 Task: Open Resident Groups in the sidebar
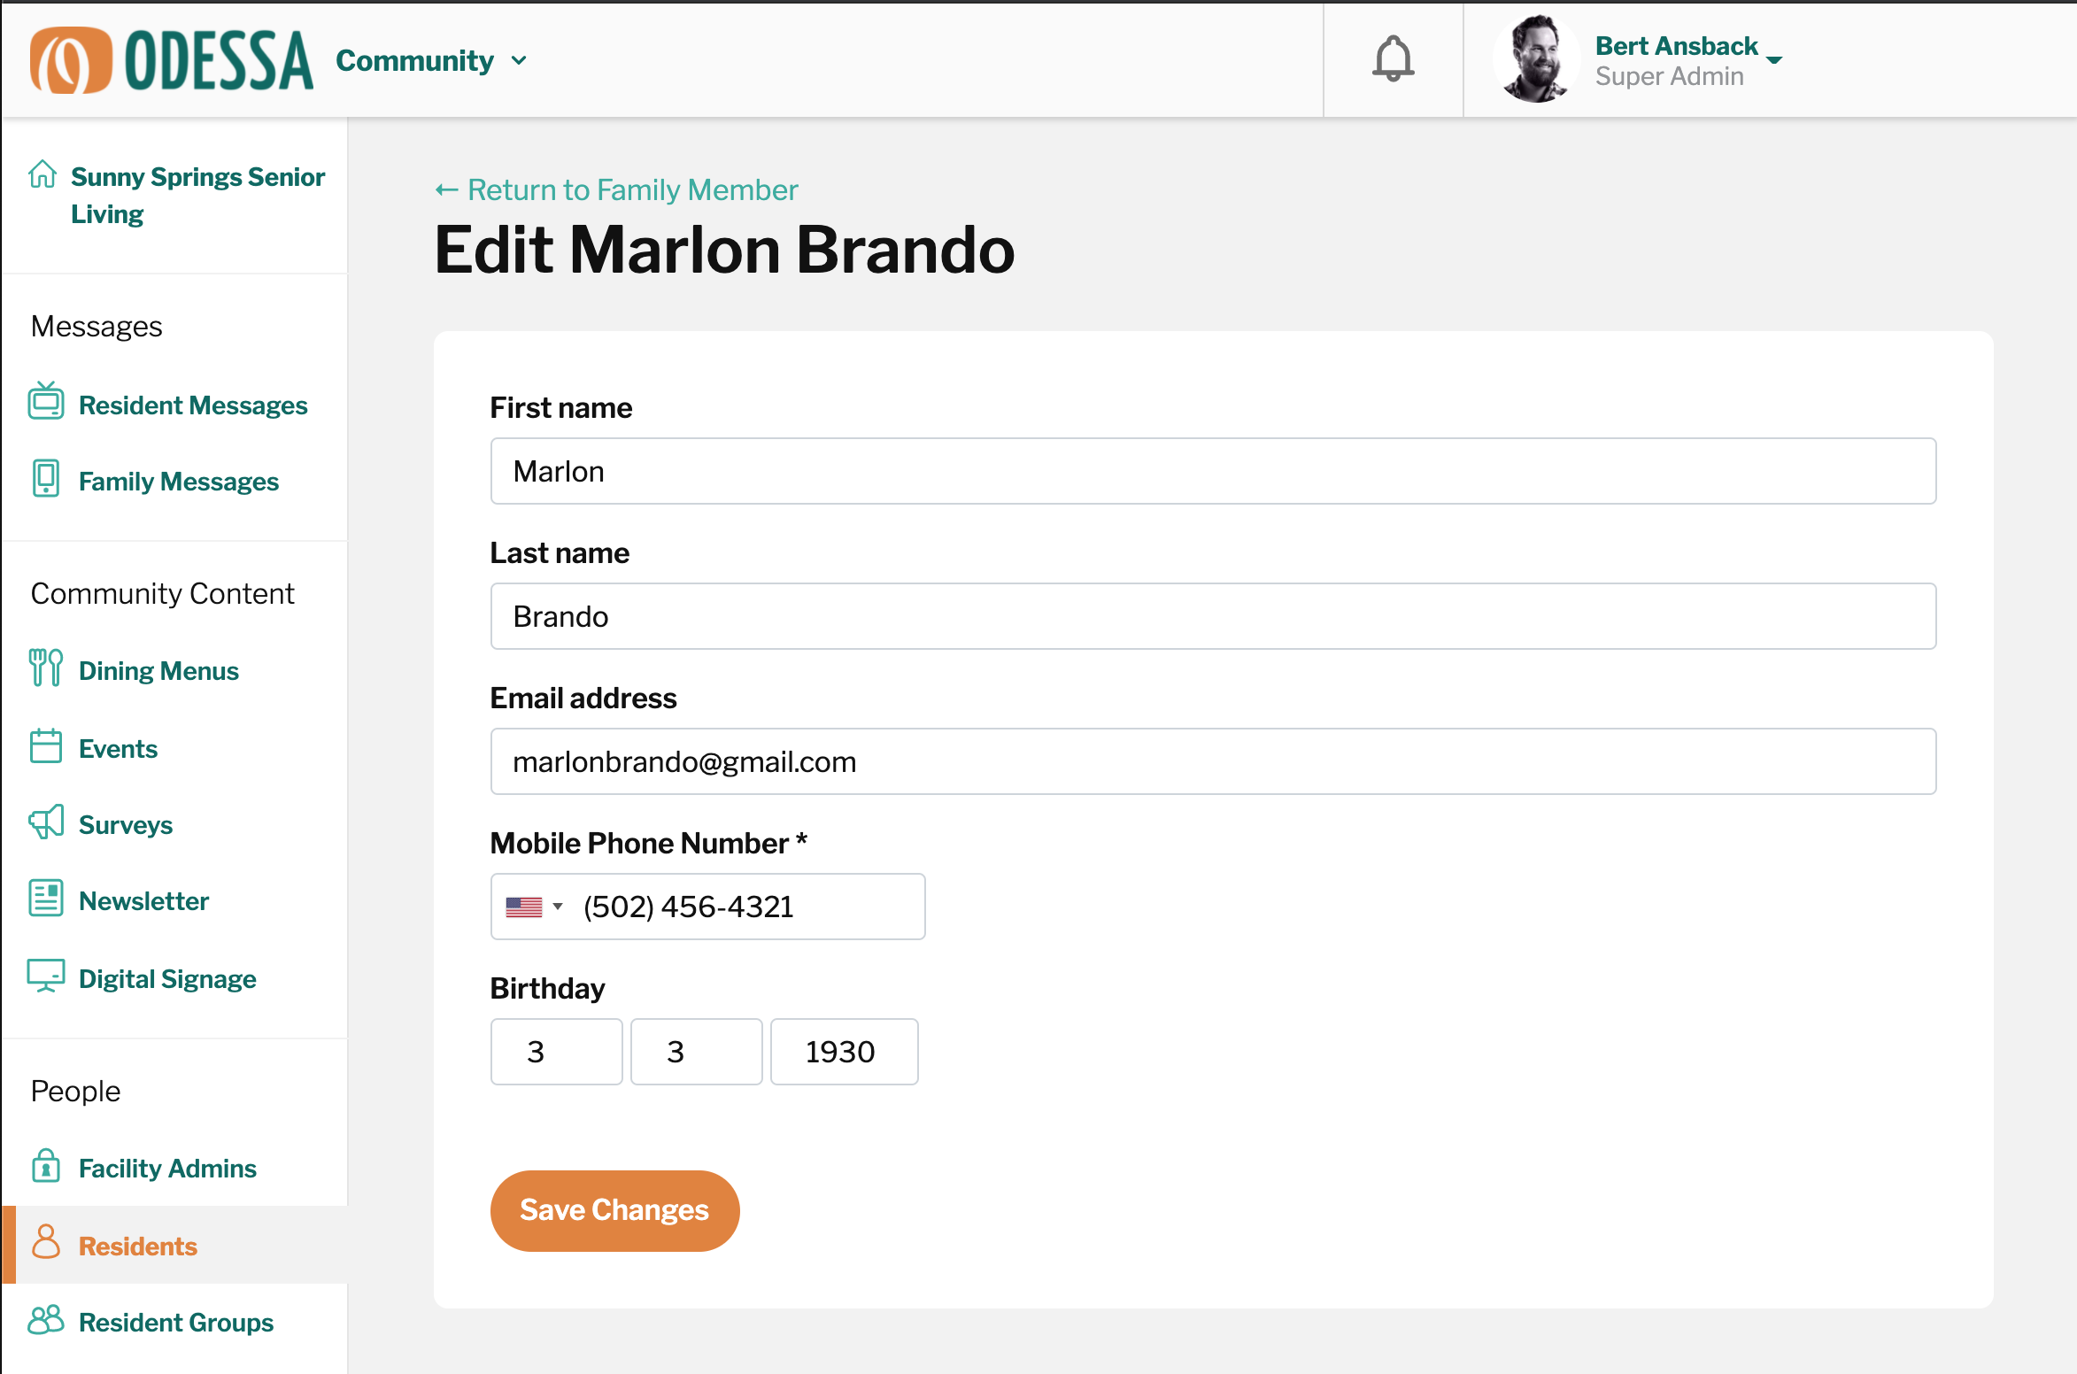click(176, 1322)
